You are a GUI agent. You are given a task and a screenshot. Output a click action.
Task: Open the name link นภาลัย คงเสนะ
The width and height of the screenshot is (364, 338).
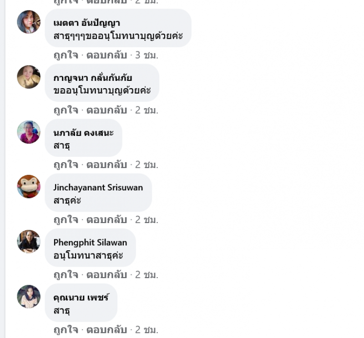coord(84,133)
